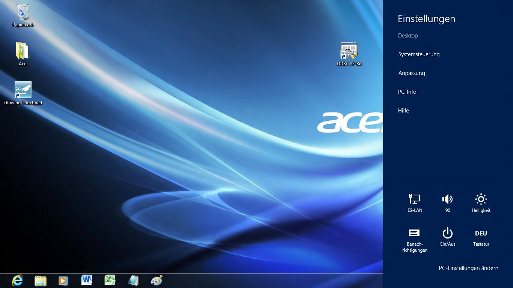Select the ODBC 32-Bit shortcut
Screen dimensions: 513x288
pyautogui.click(x=349, y=54)
